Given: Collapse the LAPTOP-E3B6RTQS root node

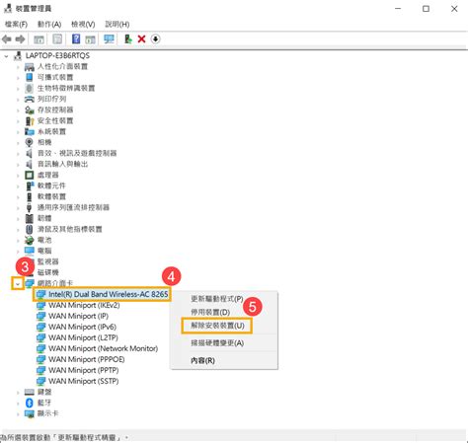Looking at the screenshot, I should [6, 56].
